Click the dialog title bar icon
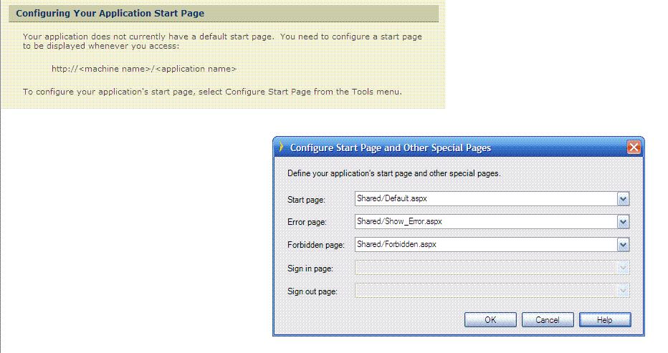 pos(281,148)
